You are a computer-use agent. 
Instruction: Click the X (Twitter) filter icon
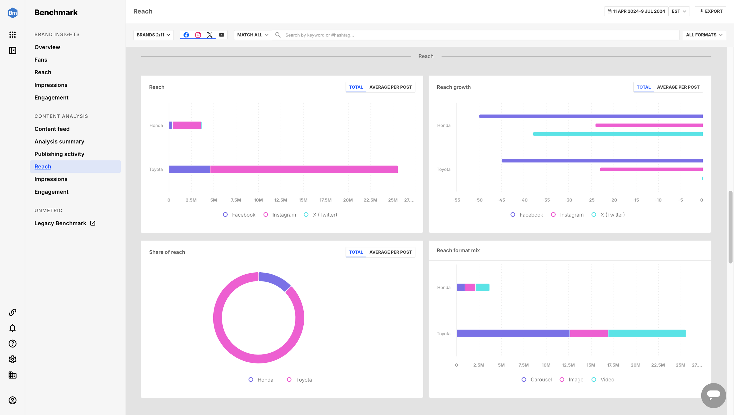(x=210, y=35)
